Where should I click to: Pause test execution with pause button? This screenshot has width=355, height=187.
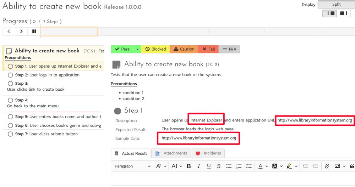[34, 32]
